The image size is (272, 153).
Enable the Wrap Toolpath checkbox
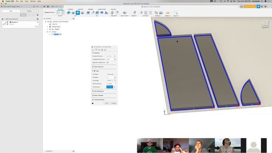pos(93,95)
